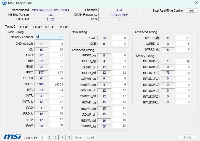Open the Memory Channel dropdown
The image size is (200, 141).
tap(49, 37)
